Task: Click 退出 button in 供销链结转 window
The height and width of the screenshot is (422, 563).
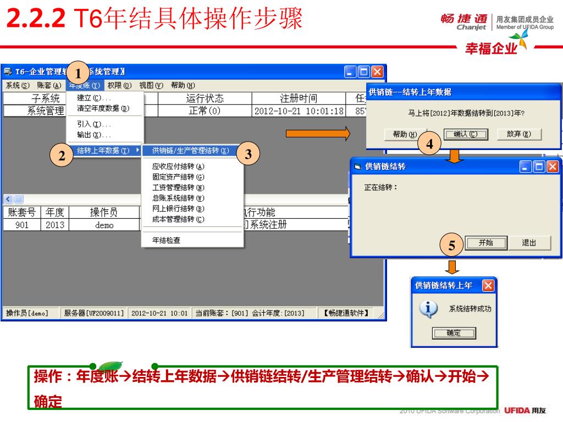Action: coord(529,243)
